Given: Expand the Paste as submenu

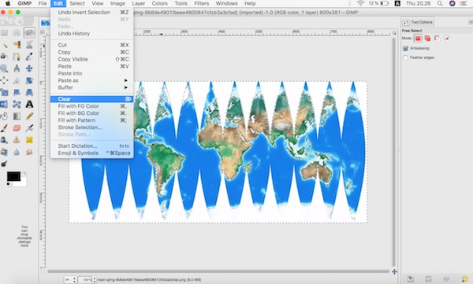Looking at the screenshot, I should pyautogui.click(x=91, y=80).
